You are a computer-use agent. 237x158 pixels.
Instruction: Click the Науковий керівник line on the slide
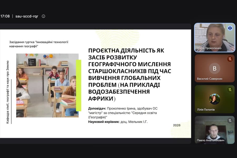(x=118, y=122)
